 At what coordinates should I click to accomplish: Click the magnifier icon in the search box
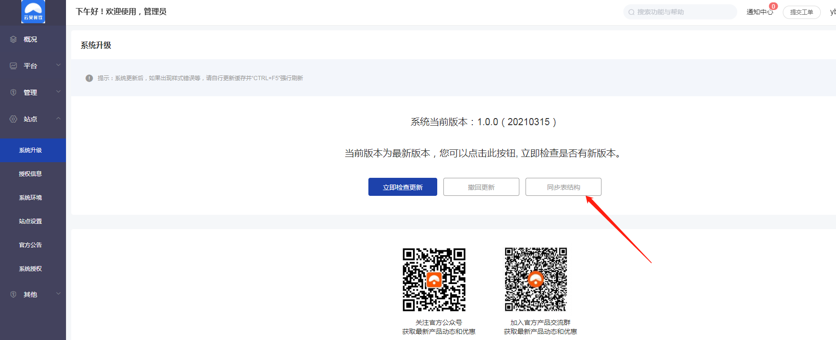(x=631, y=12)
